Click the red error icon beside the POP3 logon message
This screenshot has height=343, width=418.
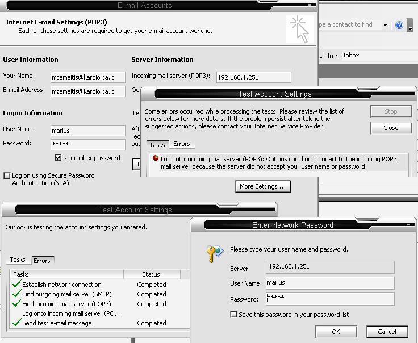pos(155,159)
